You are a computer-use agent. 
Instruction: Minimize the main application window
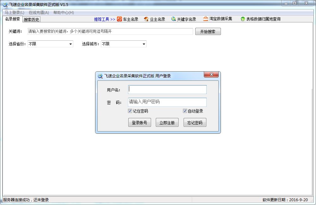point(286,3)
